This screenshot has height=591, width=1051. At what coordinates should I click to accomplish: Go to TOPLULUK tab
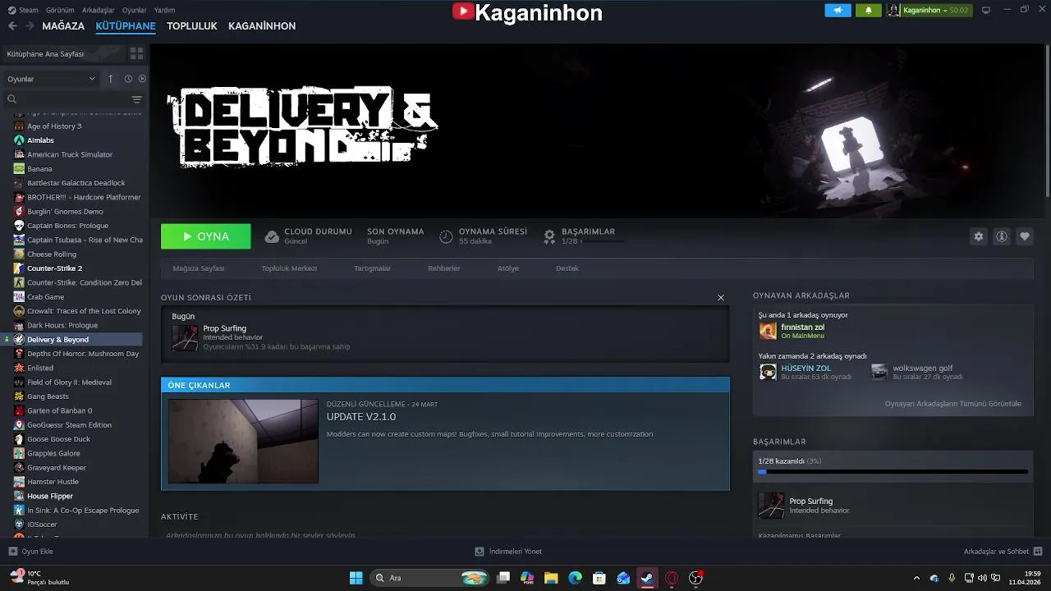point(192,26)
